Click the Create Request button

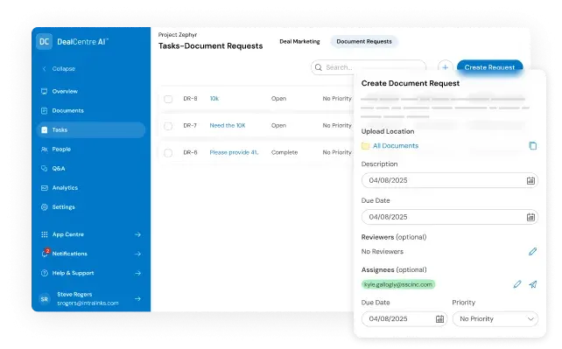tap(489, 67)
